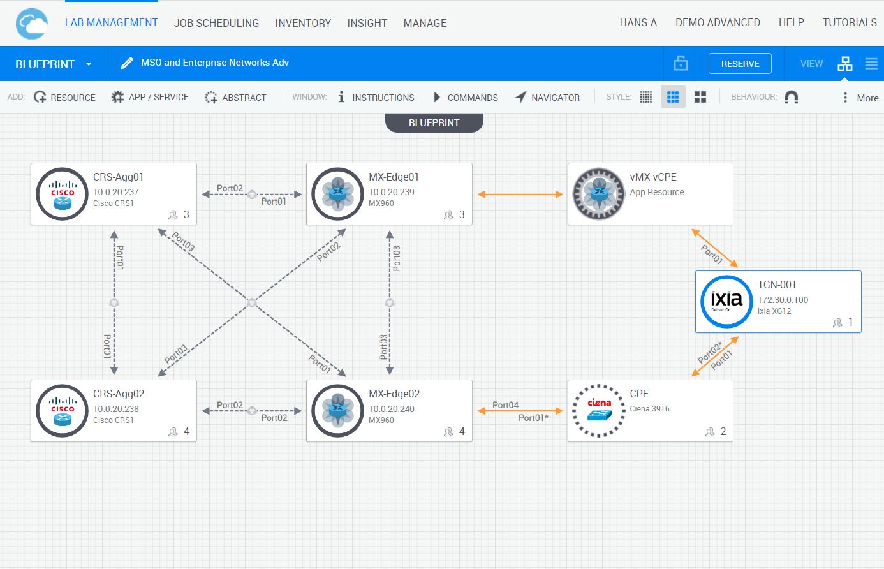The height and width of the screenshot is (569, 884).
Task: Toggle the magnet snap behaviour
Action: pos(791,97)
